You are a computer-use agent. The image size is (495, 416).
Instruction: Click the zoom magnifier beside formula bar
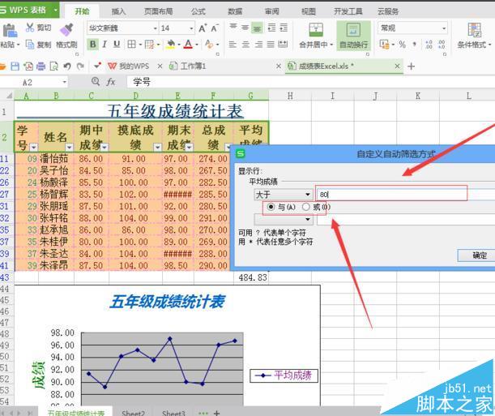pos(96,81)
